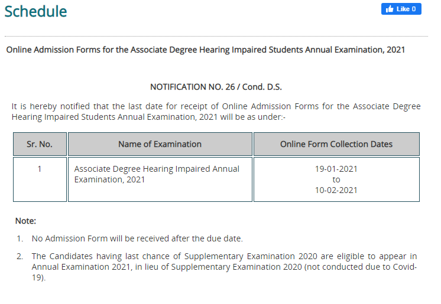Select the Sr. No. column header
This screenshot has height=304, width=441.
(x=40, y=144)
